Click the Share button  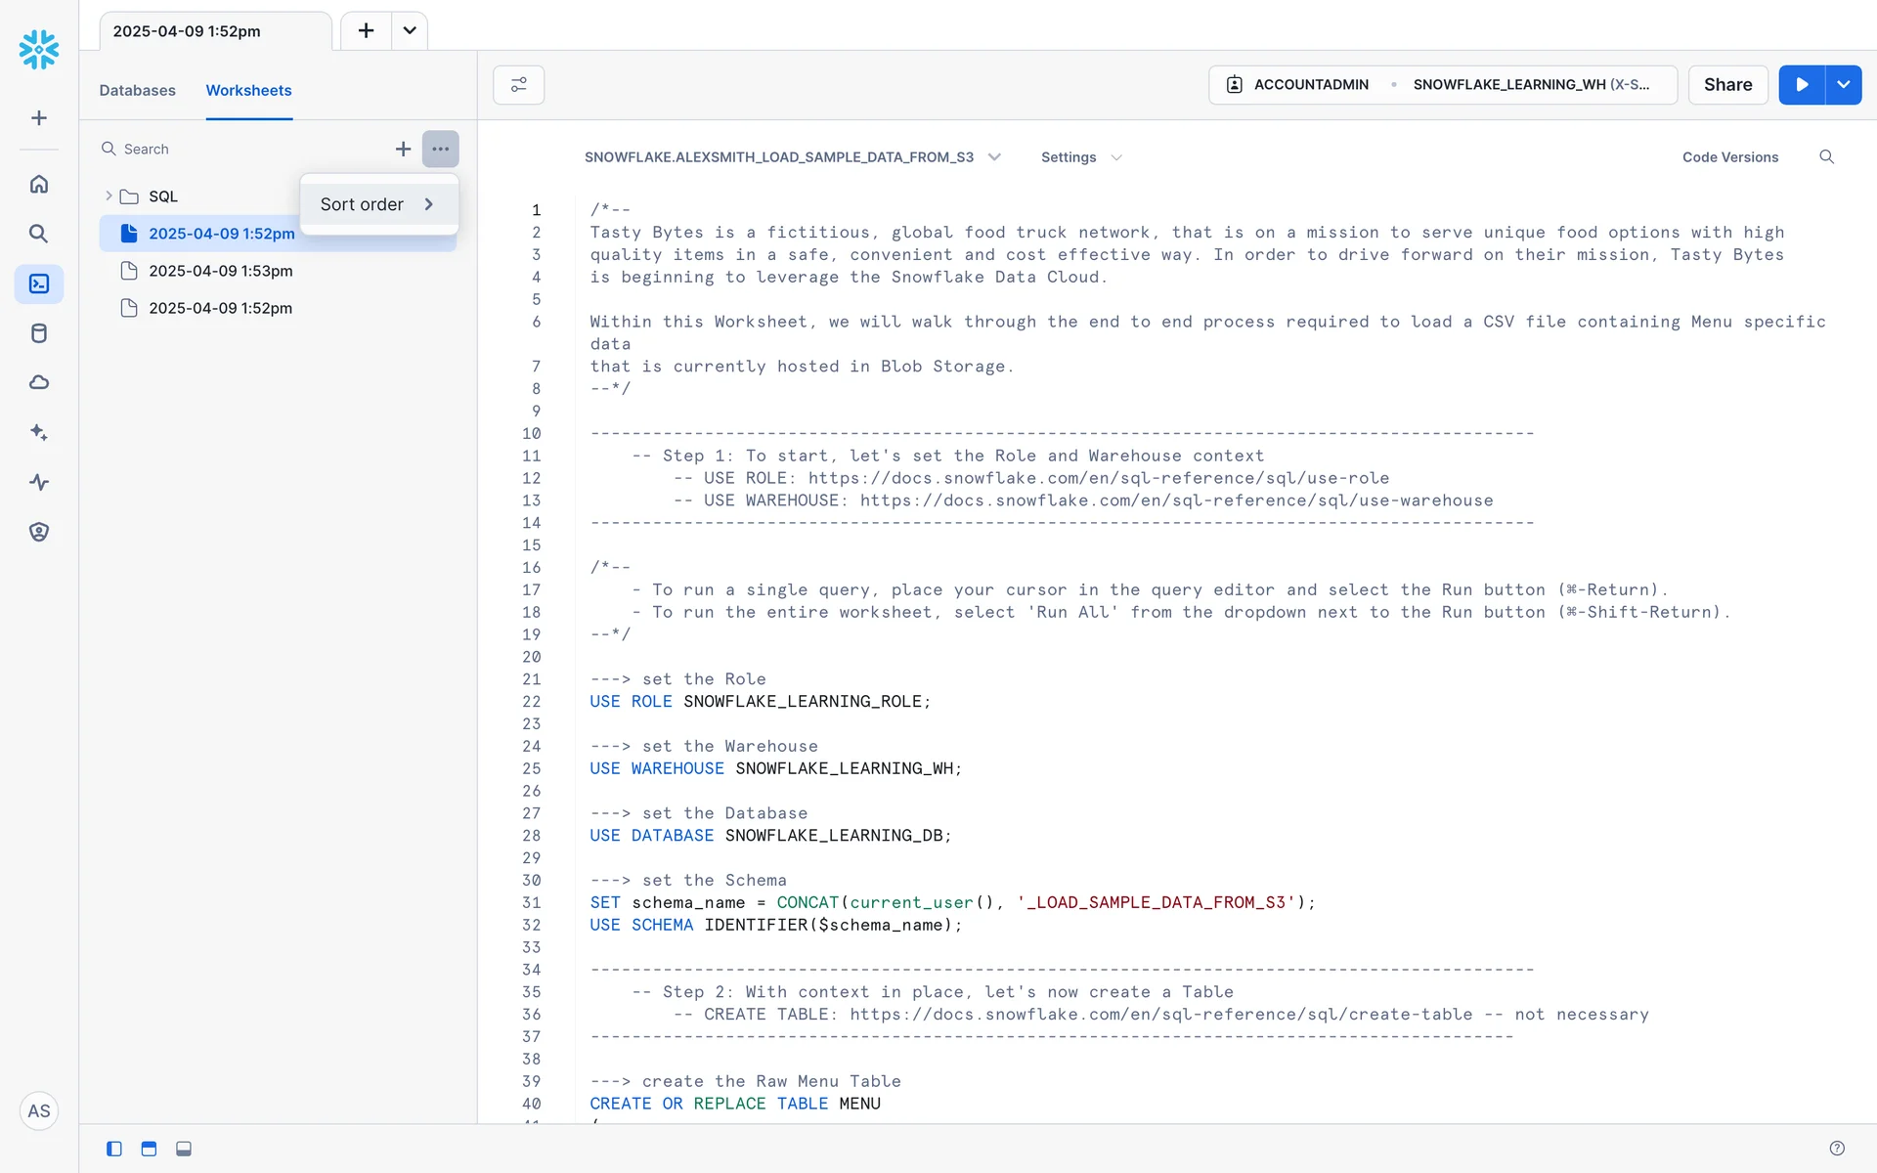tap(1727, 85)
